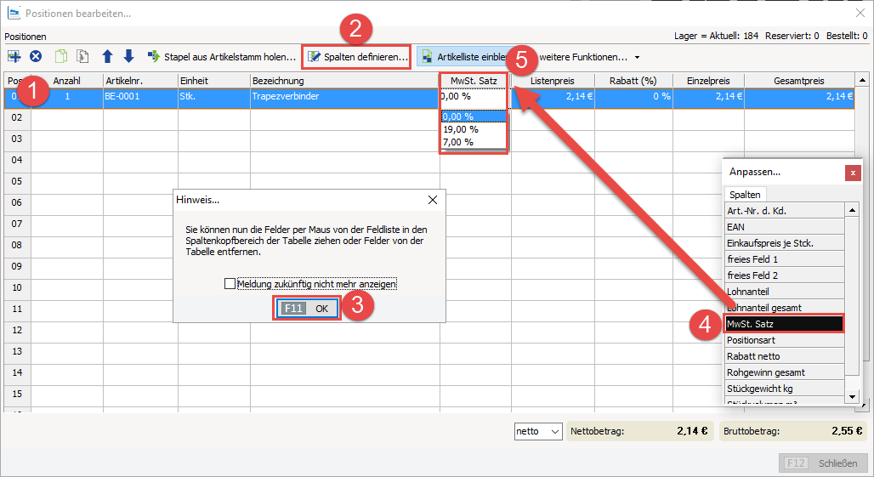The width and height of the screenshot is (874, 477).
Task: Enable 'Meldung zukünftig nicht mehr anzeigen' checkbox
Action: pyautogui.click(x=230, y=284)
